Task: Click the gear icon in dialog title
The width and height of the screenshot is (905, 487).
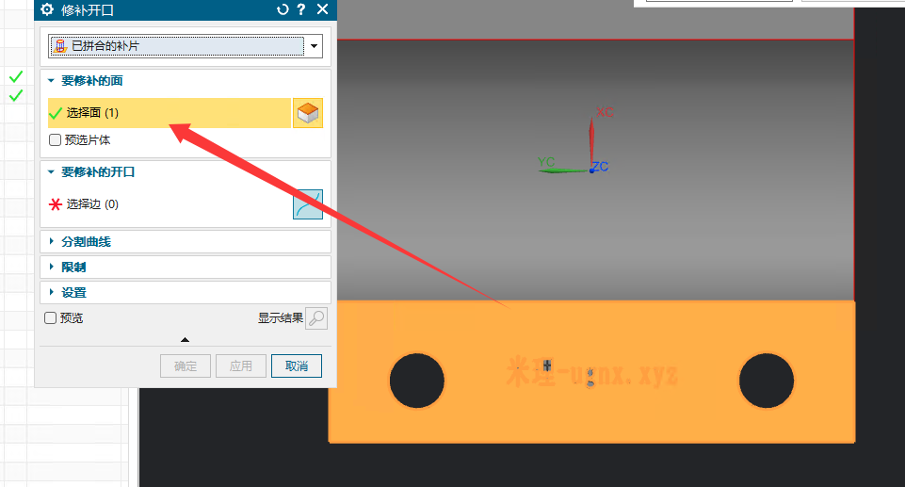Action: (47, 9)
